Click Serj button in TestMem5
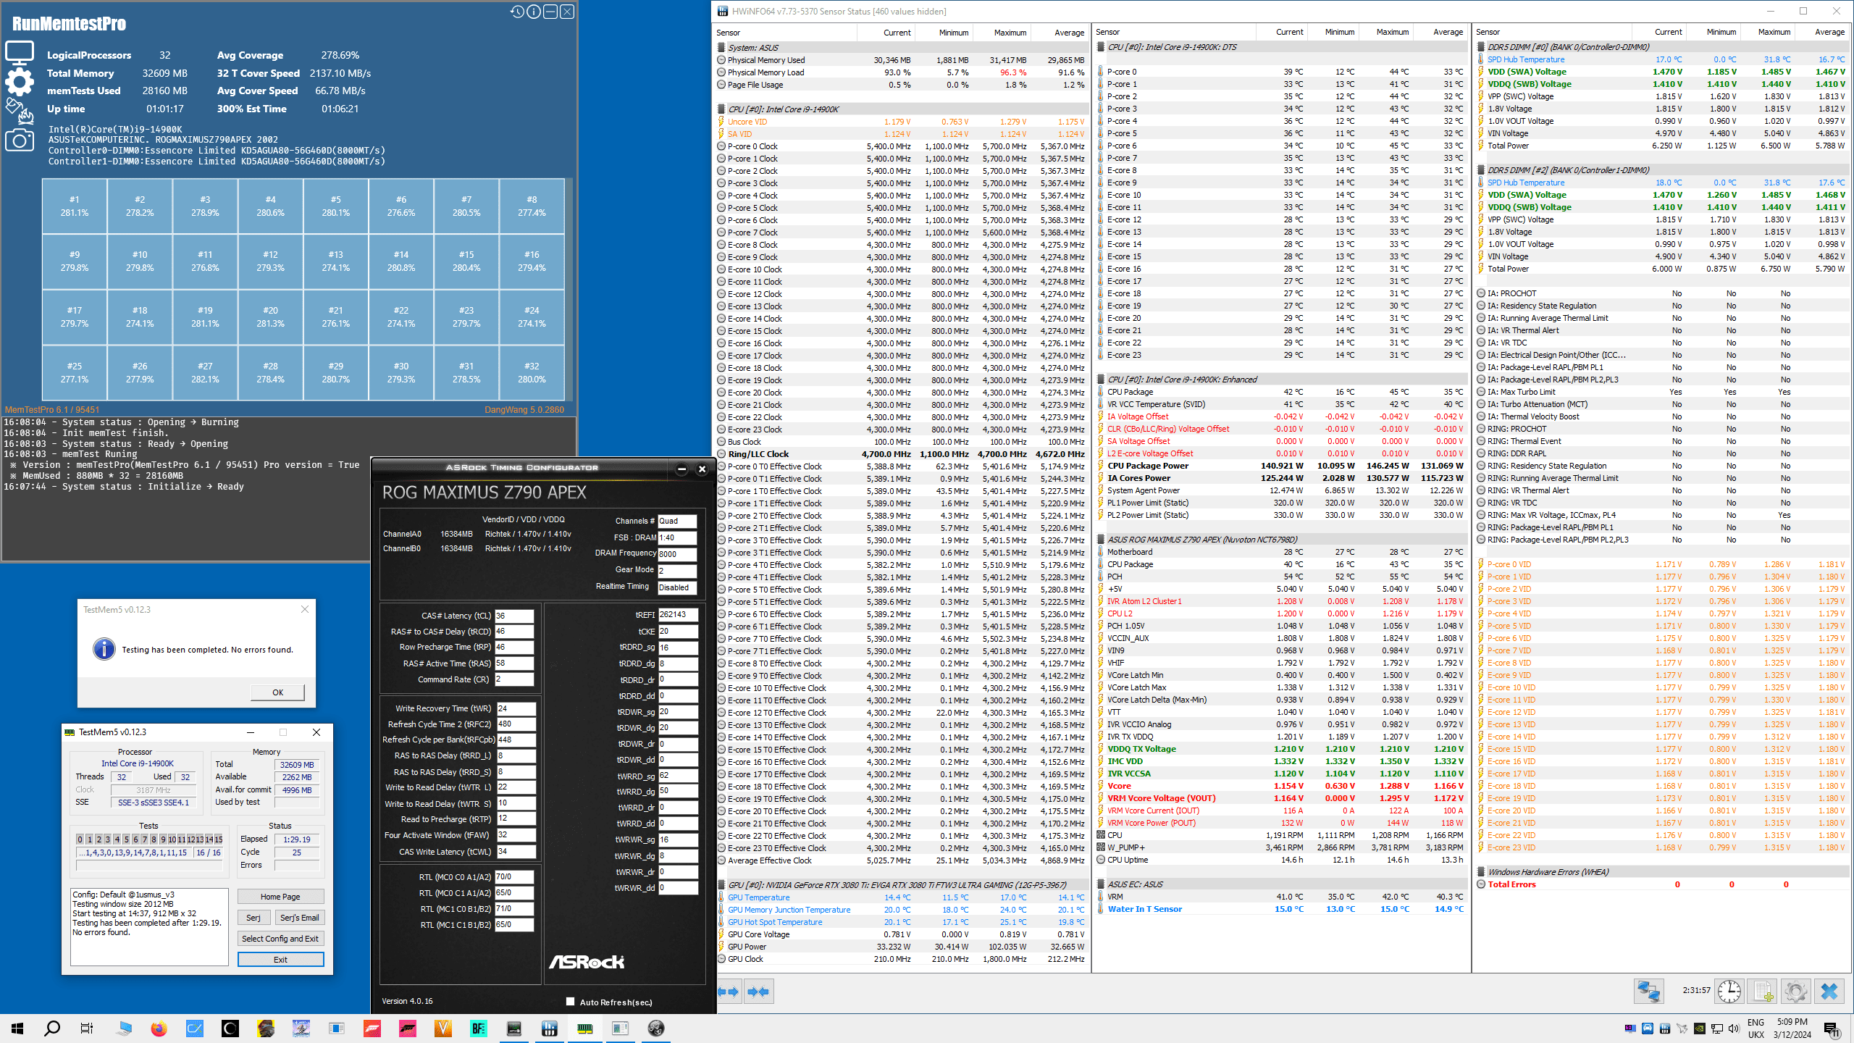Screen dimensions: 1854x1043 (x=253, y=918)
